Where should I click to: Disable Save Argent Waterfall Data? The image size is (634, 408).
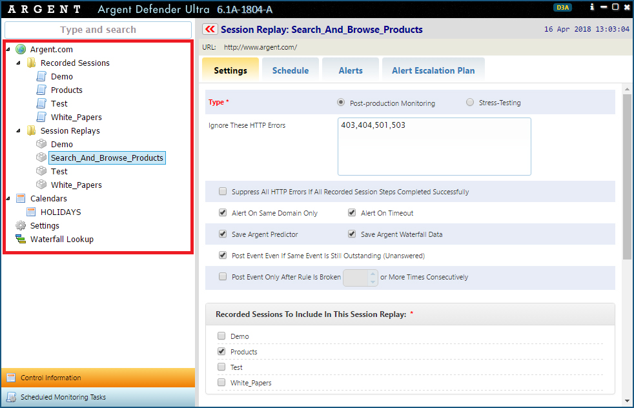pos(352,234)
